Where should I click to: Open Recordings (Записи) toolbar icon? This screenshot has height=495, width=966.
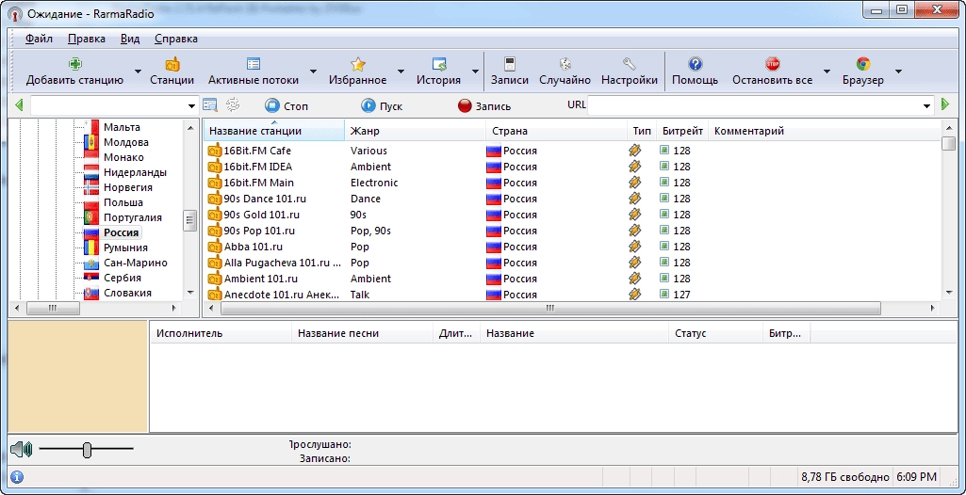(x=510, y=64)
